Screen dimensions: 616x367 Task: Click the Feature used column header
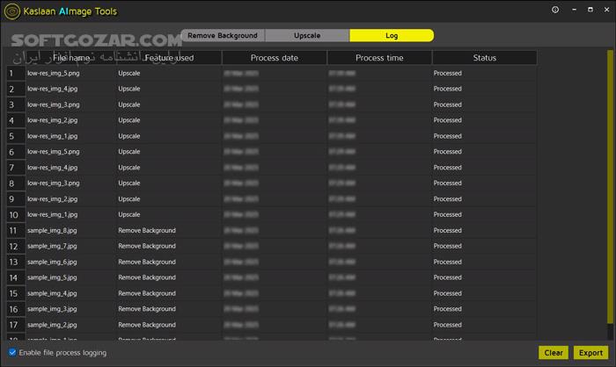pos(168,58)
